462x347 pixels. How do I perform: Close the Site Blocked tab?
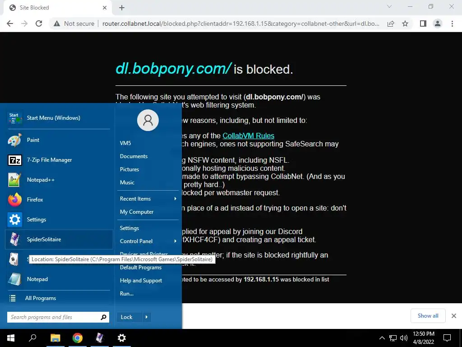pos(105,8)
